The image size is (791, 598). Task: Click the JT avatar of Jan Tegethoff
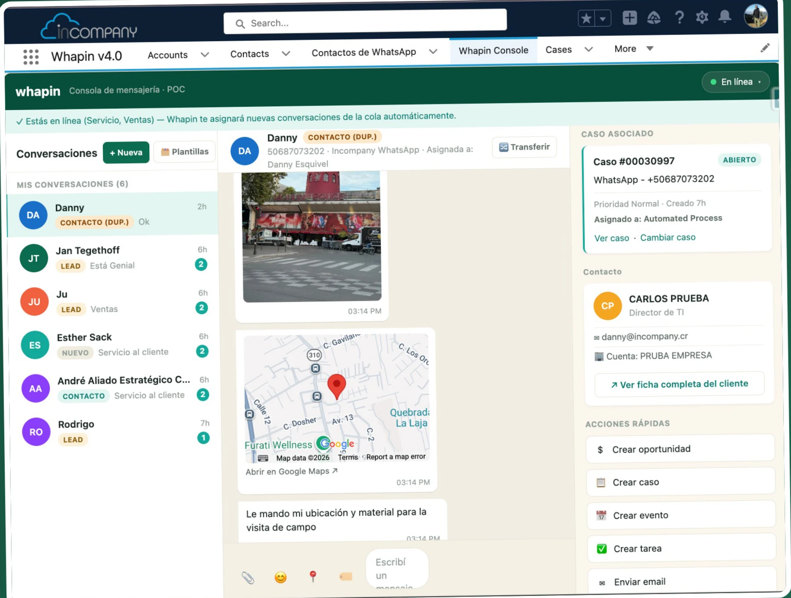[34, 258]
